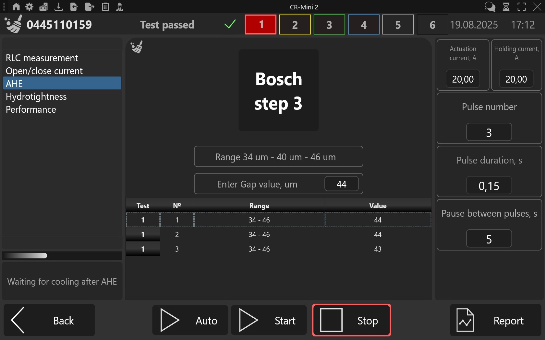Select Open/close current test
The height and width of the screenshot is (340, 545).
(62, 71)
